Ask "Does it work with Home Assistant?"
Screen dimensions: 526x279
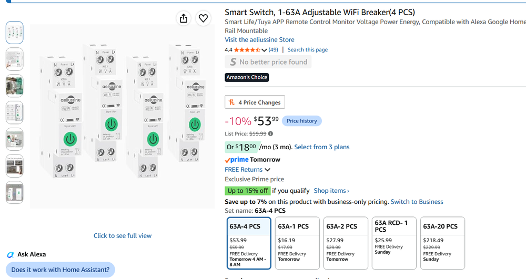pos(60,270)
